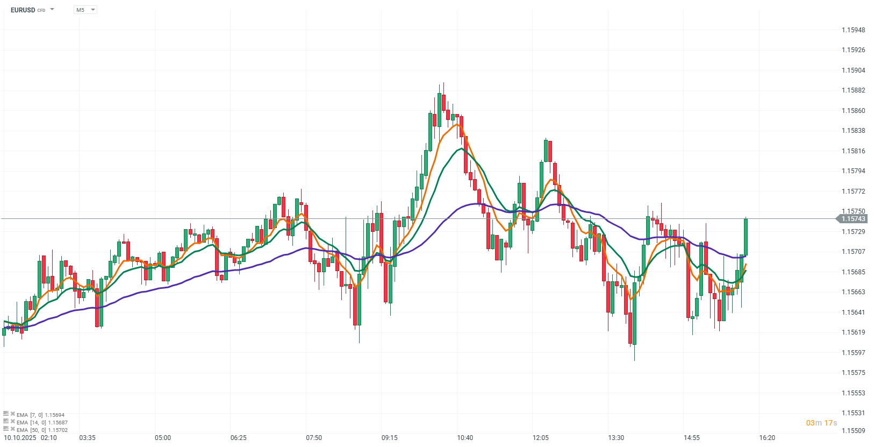Open settings for EMA 7 indicator
The image size is (874, 447).
(x=6, y=414)
